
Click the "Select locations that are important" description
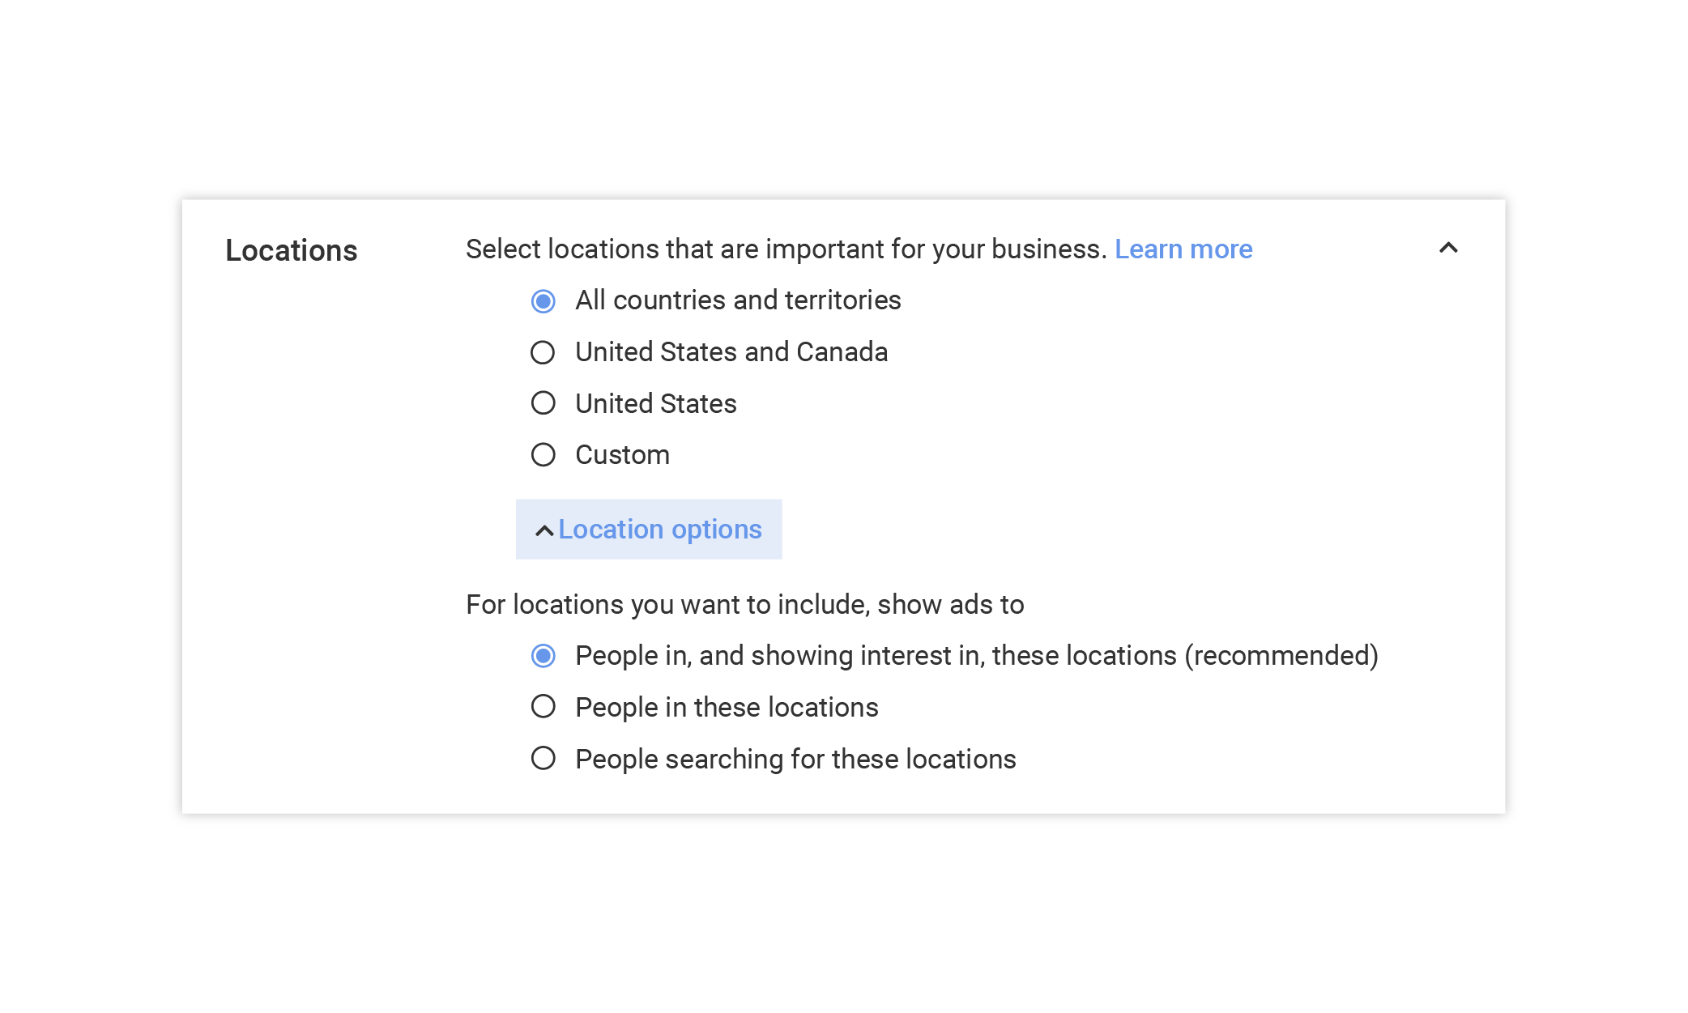(786, 249)
